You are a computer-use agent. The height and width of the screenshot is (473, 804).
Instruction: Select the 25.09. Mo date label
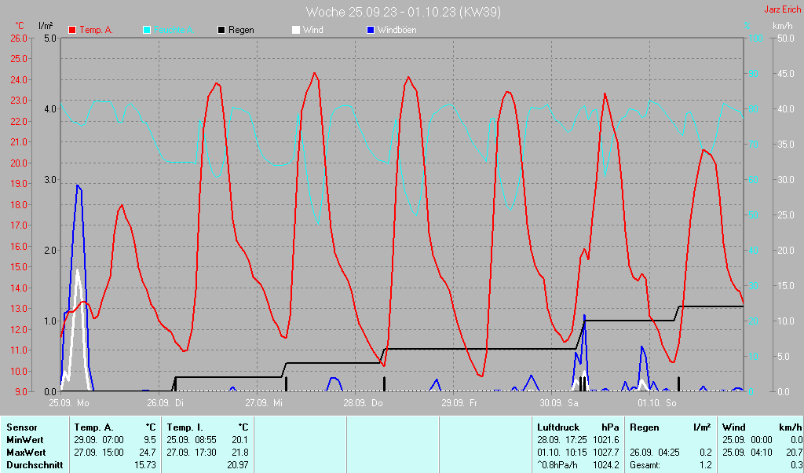[69, 403]
